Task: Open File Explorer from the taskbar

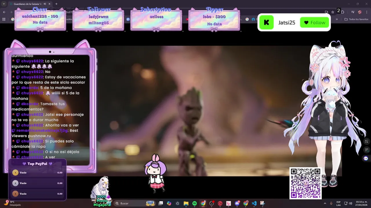Action: (186, 203)
